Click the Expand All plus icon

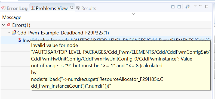pos(173,7)
